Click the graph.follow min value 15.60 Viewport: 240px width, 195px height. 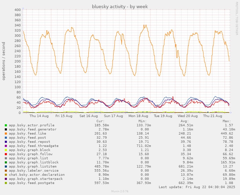(144, 154)
